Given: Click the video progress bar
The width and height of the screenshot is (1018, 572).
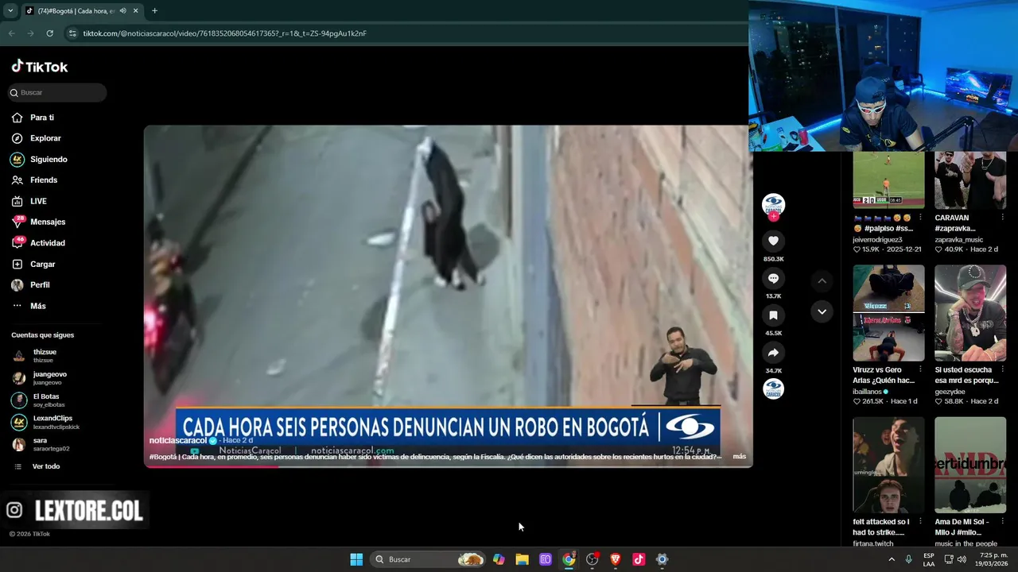Looking at the screenshot, I should click(448, 466).
